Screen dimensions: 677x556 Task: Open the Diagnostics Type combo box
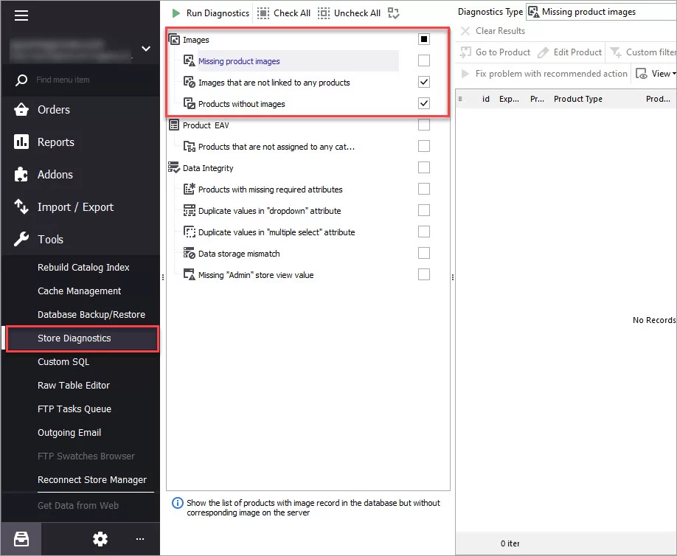(x=602, y=12)
